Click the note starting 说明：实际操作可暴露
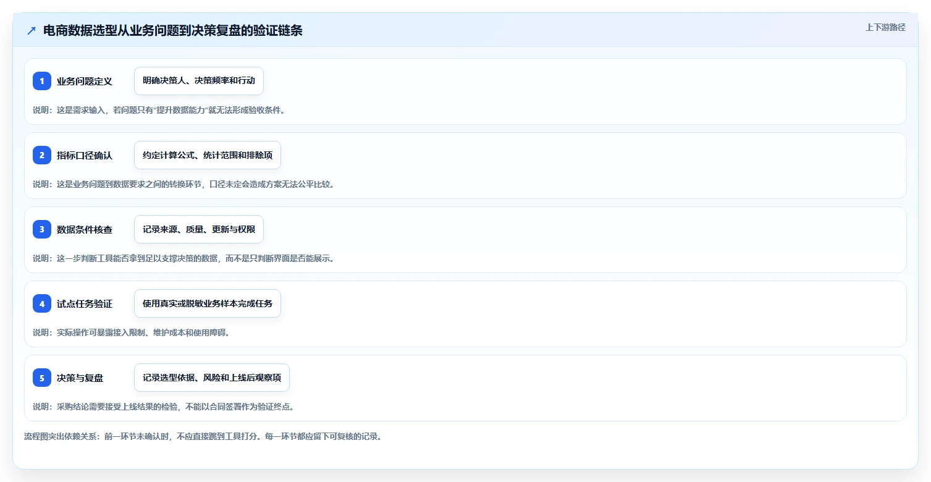Image resolution: width=931 pixels, height=482 pixels. 131,332
